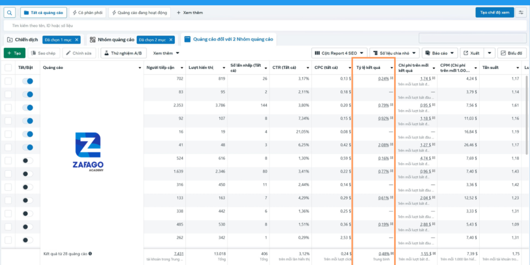Viewport: 530px width, 265px height.
Task: Open the 'Tần suất' column menu
Action: pos(517,68)
